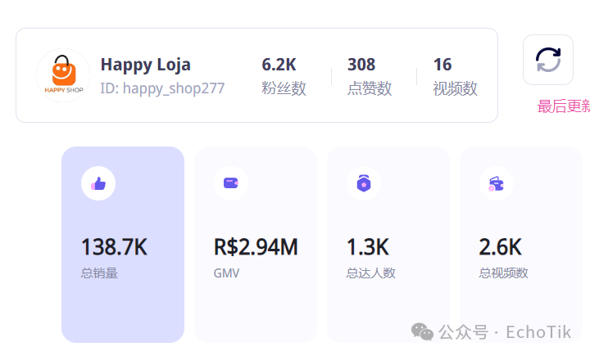Click the creator badge icon above 1.3K
The width and height of the screenshot is (590, 356).
point(363,183)
